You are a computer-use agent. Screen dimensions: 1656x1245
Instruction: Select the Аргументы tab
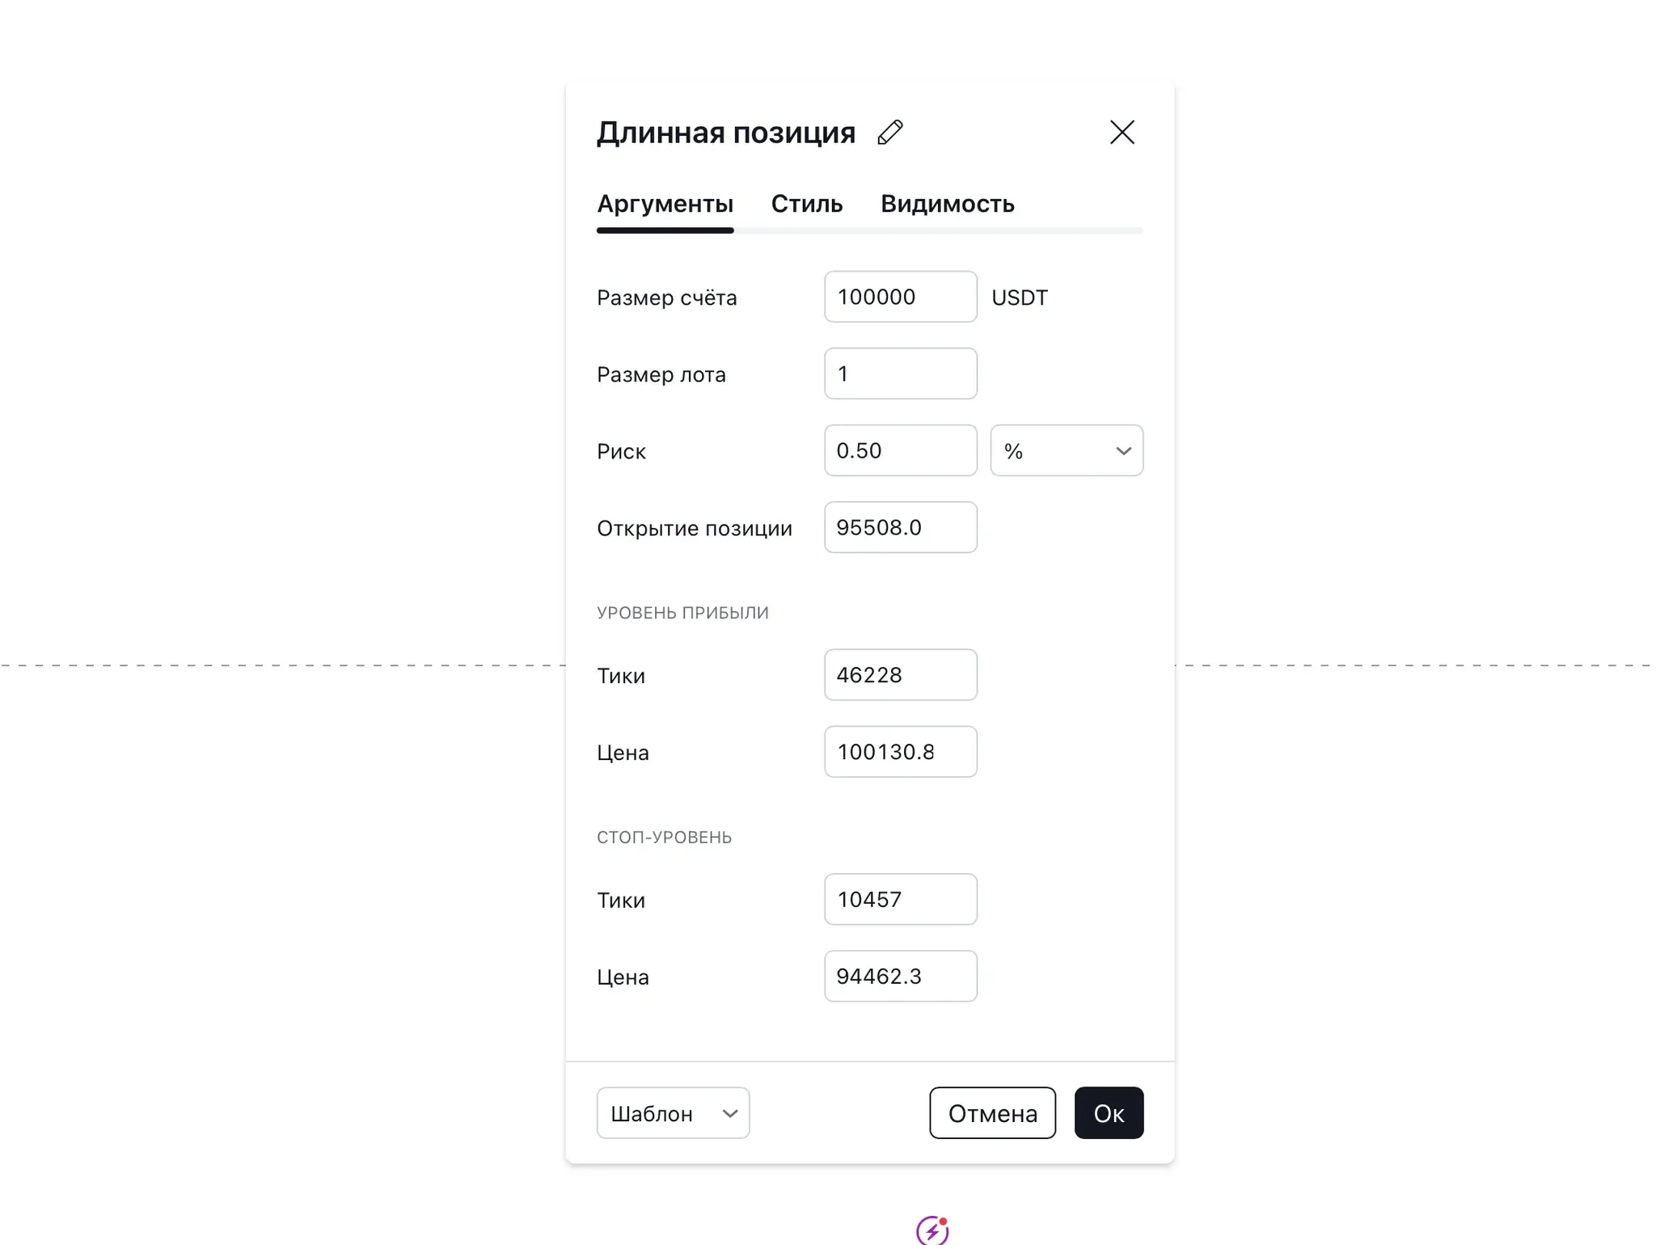[x=665, y=204]
